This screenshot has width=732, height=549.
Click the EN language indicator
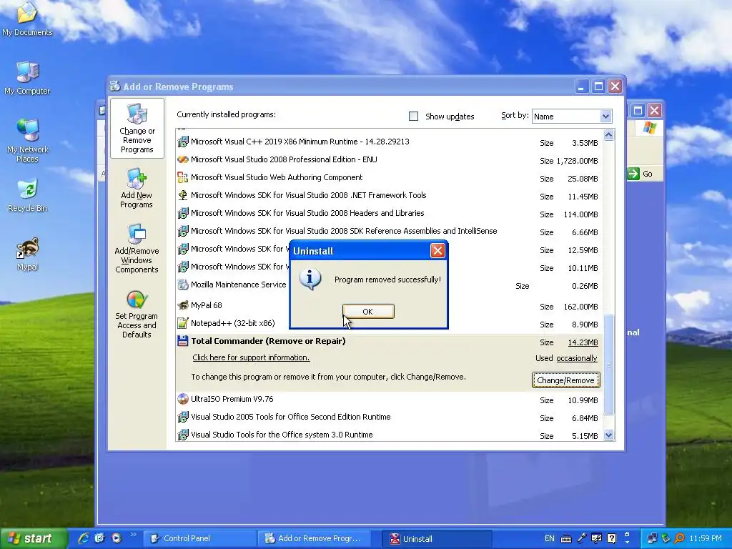[550, 538]
